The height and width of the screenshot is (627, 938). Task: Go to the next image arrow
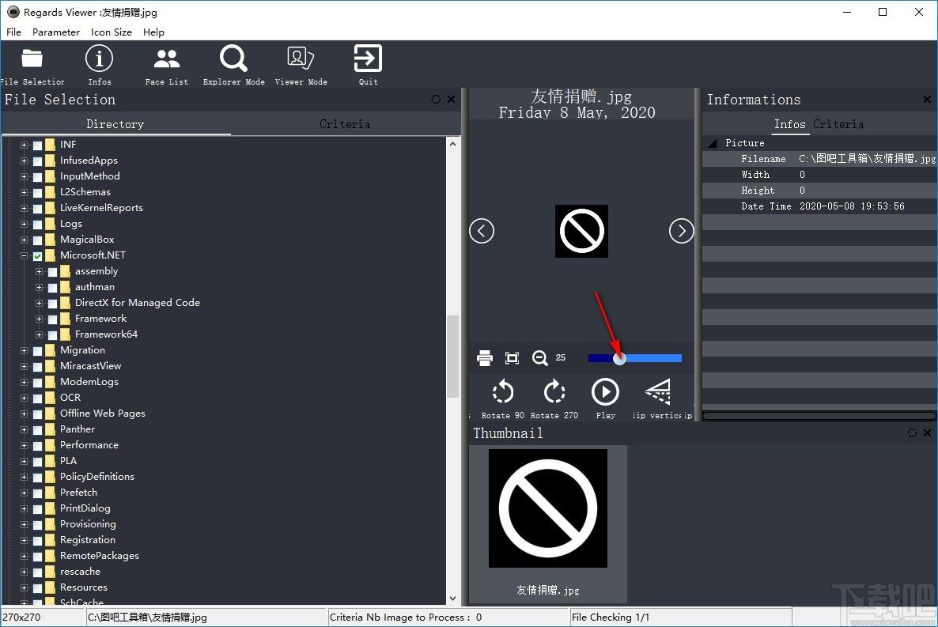pos(682,231)
